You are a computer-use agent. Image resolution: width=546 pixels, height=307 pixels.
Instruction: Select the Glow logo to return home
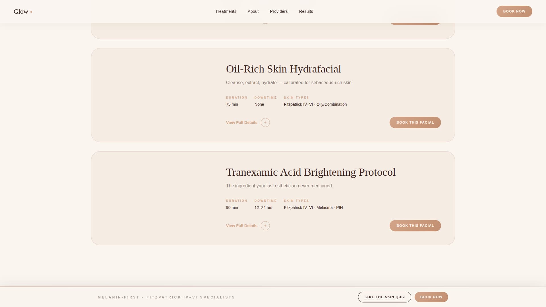[21, 12]
